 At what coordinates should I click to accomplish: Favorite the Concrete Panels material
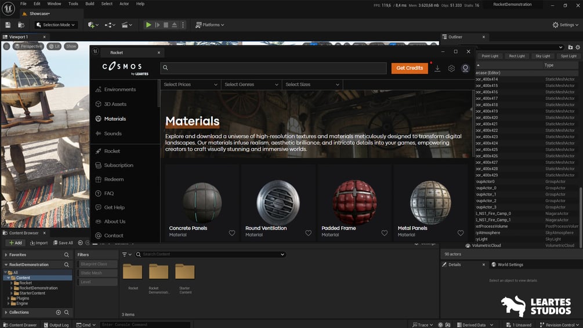point(232,233)
